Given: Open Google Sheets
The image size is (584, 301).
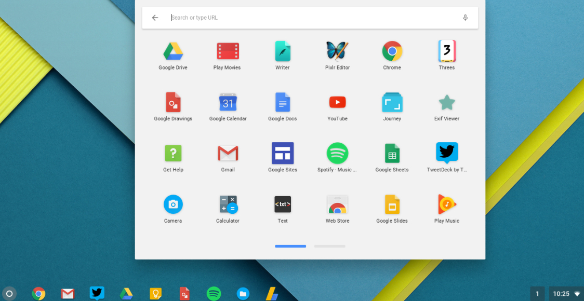Looking at the screenshot, I should tap(392, 153).
